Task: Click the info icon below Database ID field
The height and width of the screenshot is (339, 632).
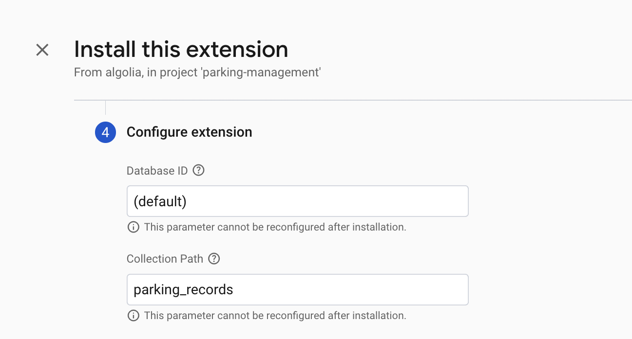Action: (x=133, y=227)
